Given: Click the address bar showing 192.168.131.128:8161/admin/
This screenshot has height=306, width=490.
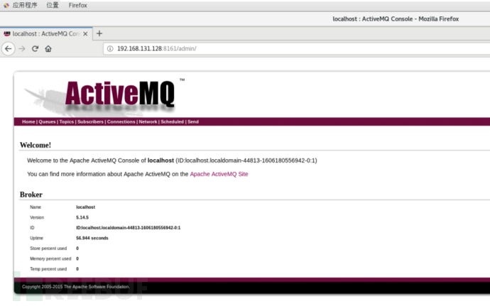Looking at the screenshot, I should (x=297, y=48).
